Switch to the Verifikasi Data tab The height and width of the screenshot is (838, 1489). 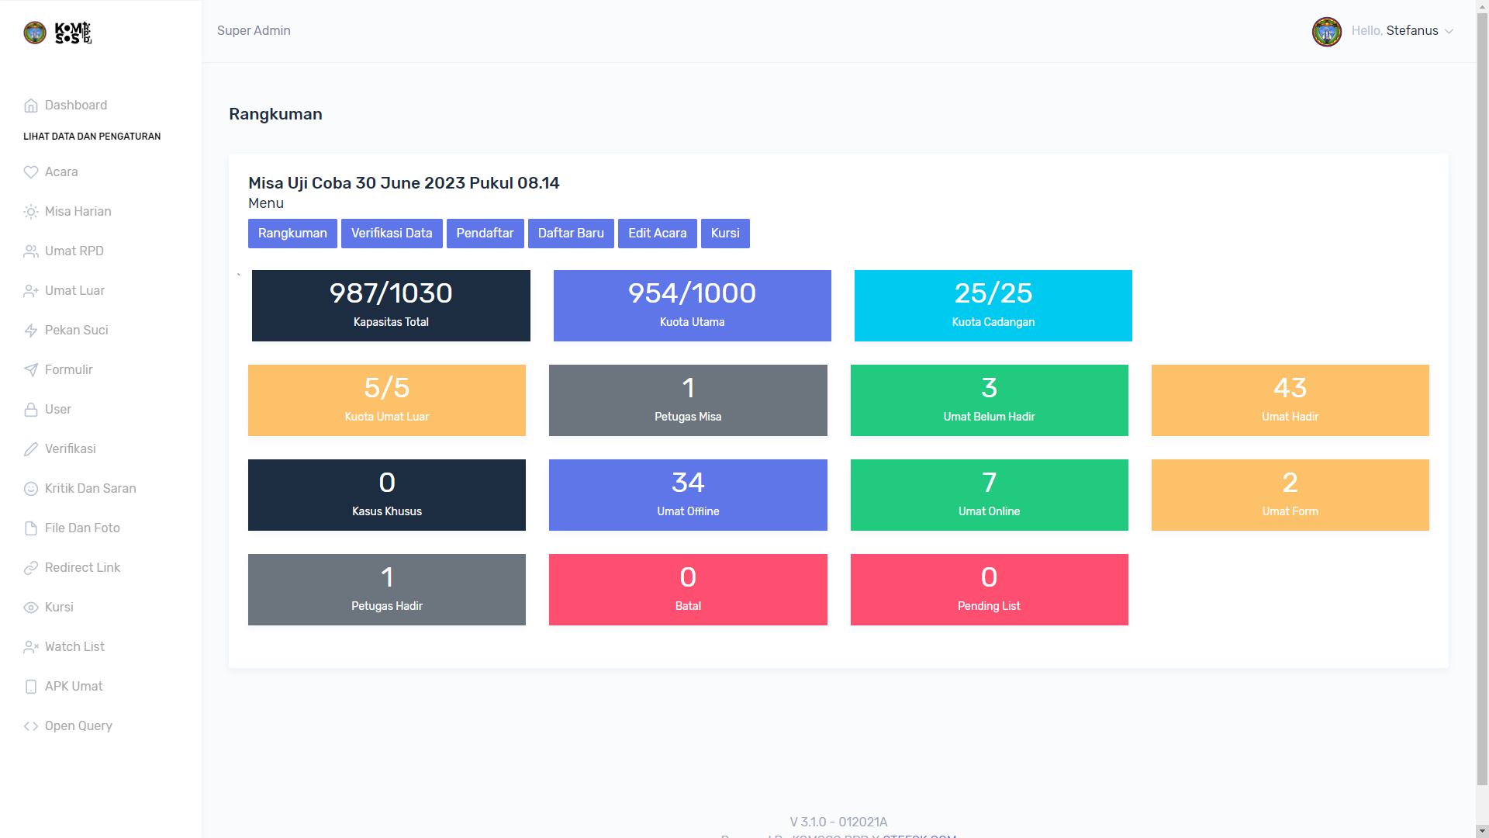point(392,234)
